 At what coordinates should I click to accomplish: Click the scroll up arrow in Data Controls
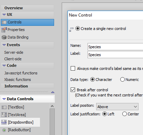[x=52, y=106]
